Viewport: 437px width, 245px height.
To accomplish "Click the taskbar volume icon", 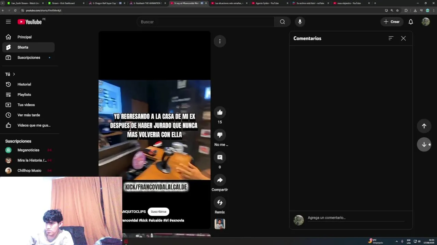I will tap(419, 241).
